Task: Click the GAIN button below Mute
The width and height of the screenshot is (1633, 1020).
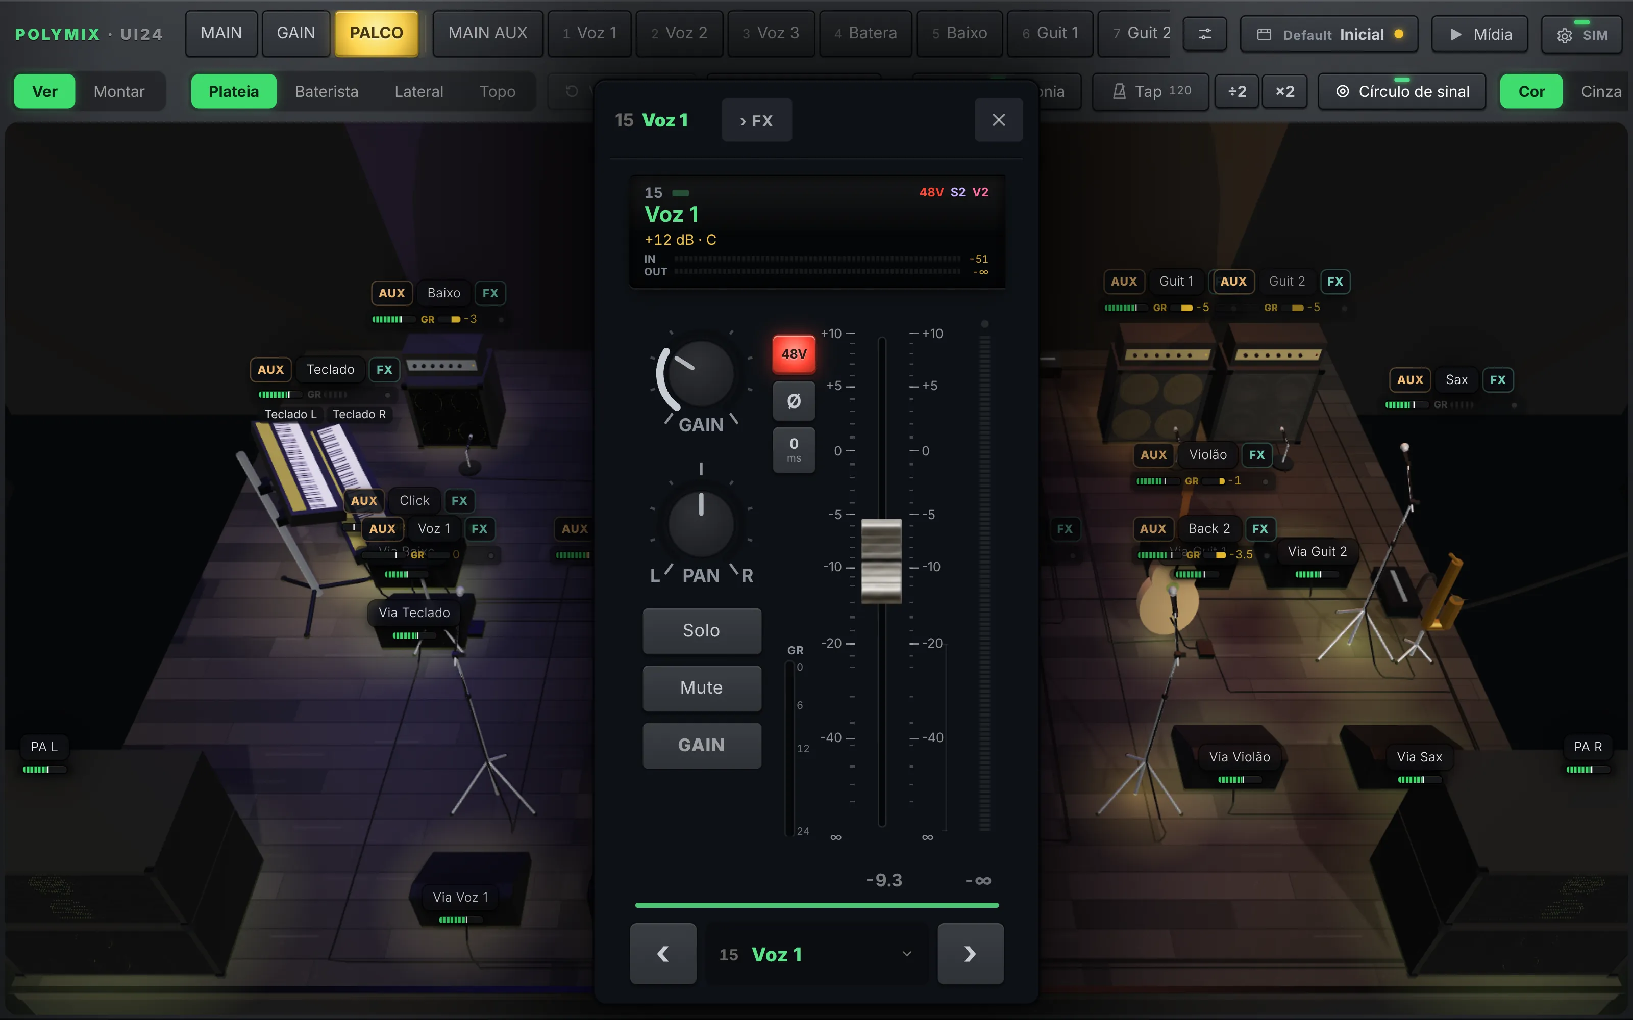Action: tap(702, 745)
